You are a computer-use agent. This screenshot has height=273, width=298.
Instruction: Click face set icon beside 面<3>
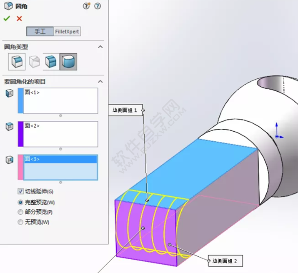click(10, 160)
